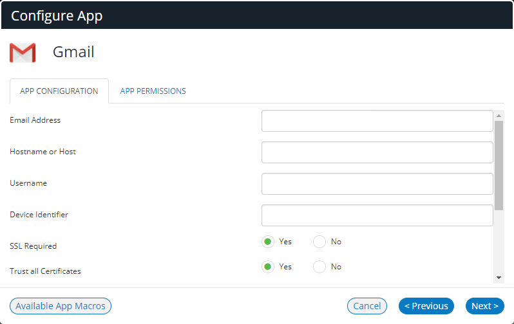Open Available App Macros
514x324 pixels.
(x=61, y=306)
